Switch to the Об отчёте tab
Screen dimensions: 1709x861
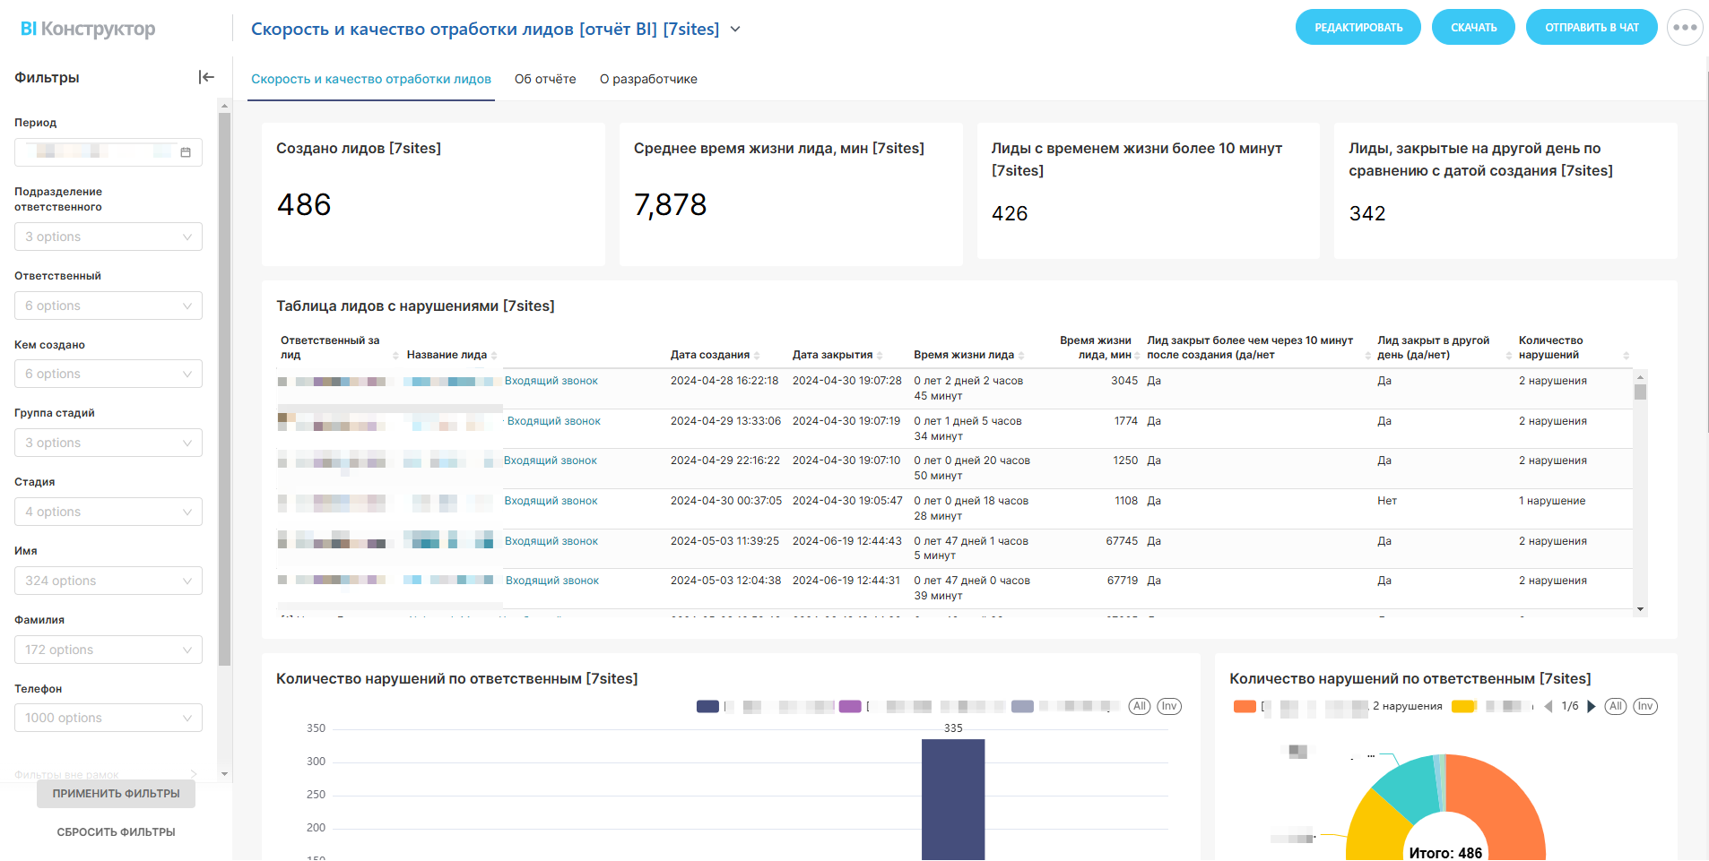(545, 79)
